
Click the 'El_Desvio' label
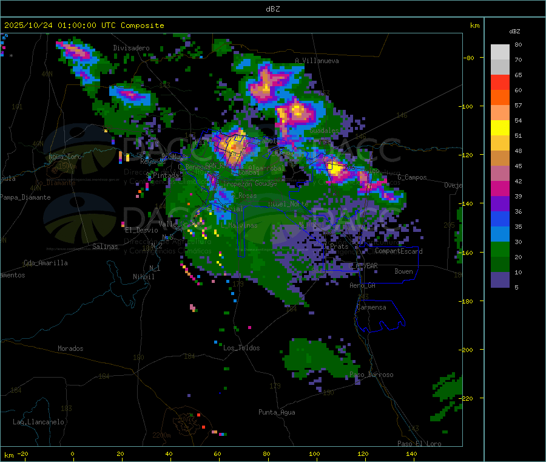142,230
